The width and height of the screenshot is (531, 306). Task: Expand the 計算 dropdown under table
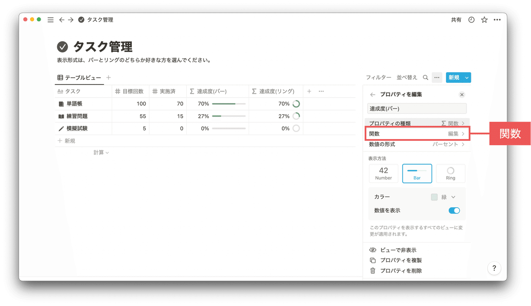click(101, 152)
